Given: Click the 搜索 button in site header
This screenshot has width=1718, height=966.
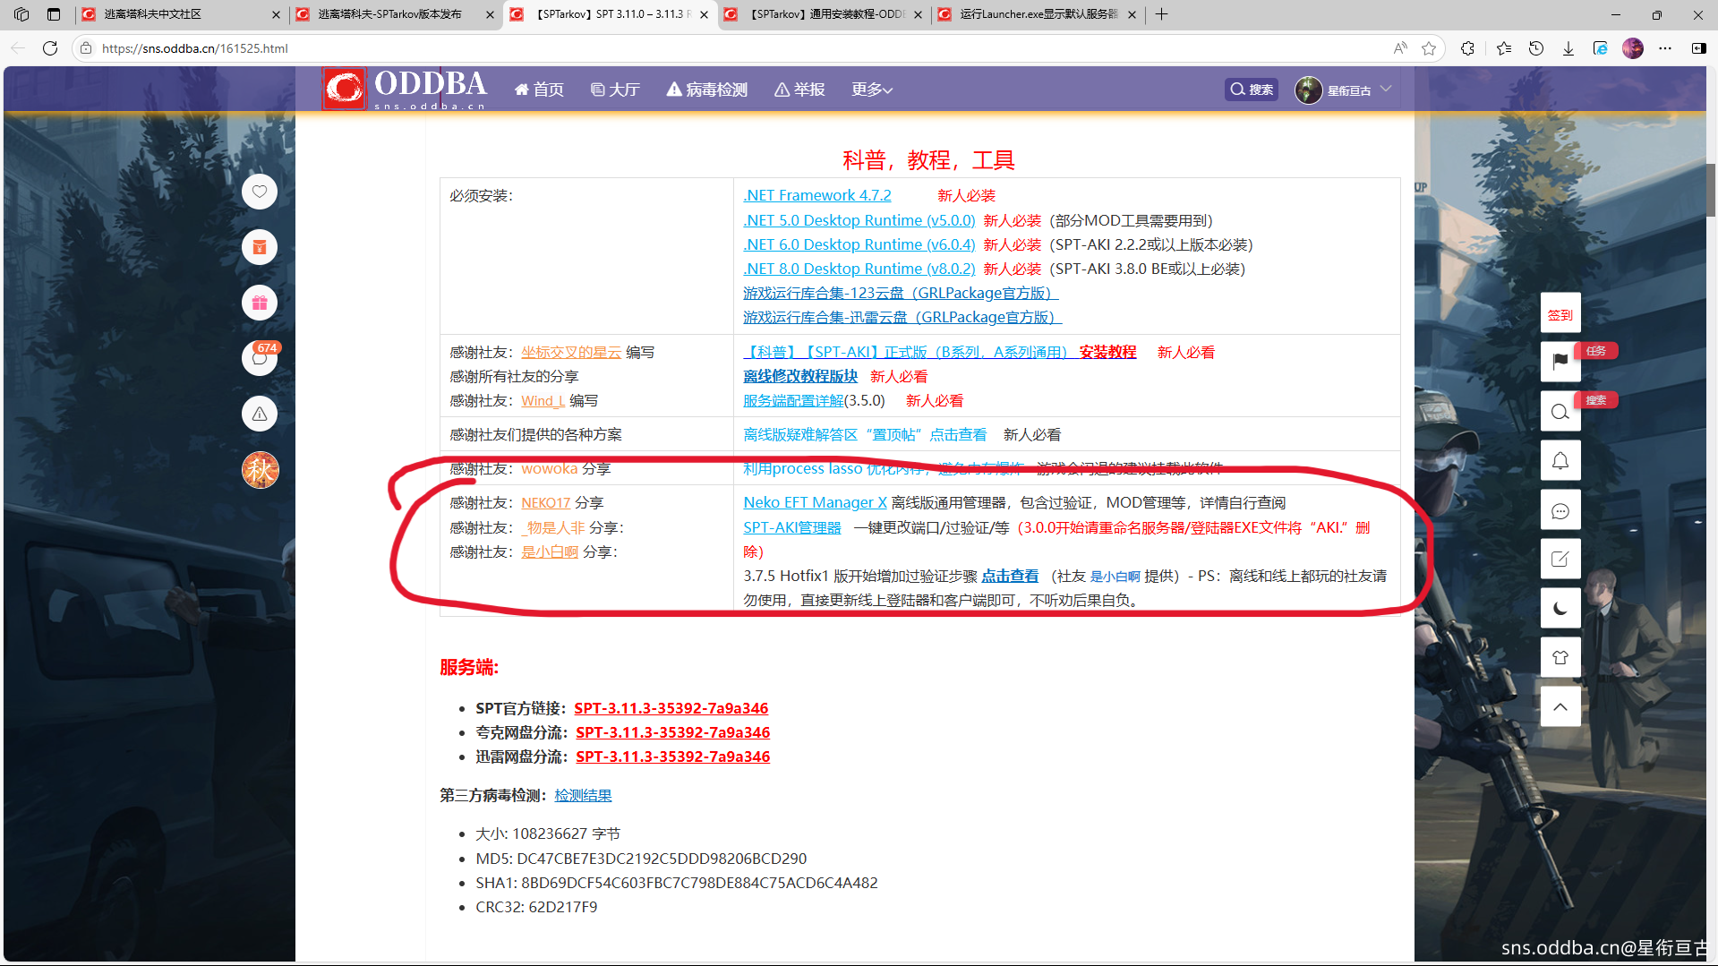Looking at the screenshot, I should 1252,90.
